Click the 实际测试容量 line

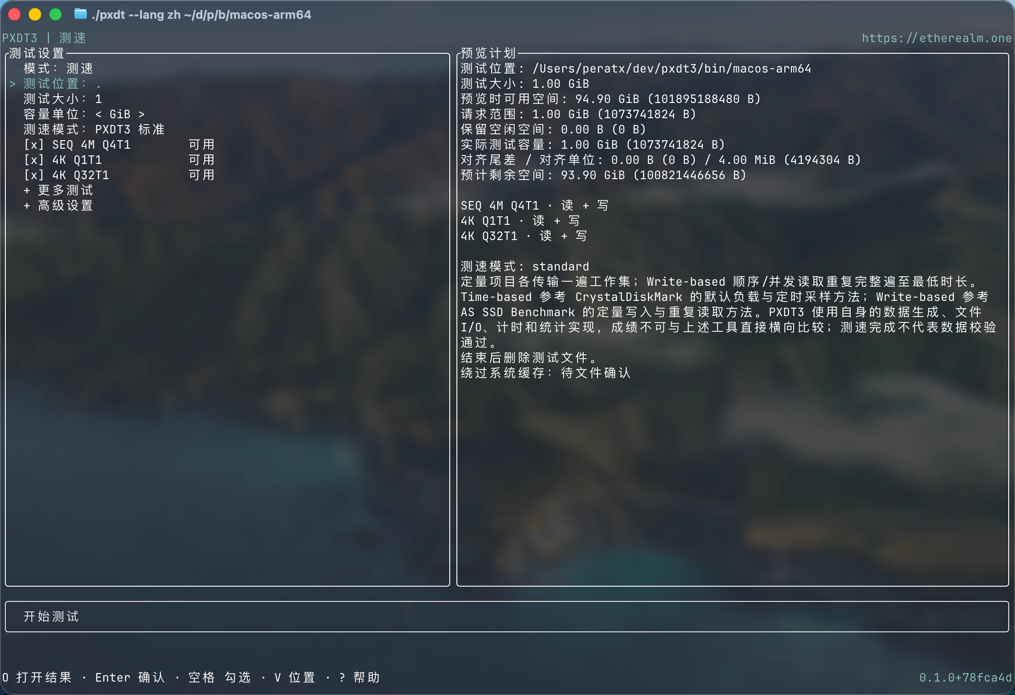point(593,145)
